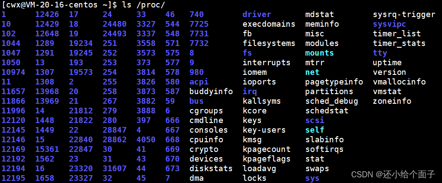
Task: Click the 'slabinfo' entry
Action: tap(324, 140)
